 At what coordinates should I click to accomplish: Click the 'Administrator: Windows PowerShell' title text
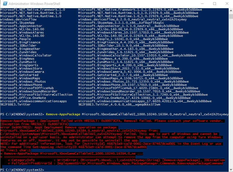[34, 4]
